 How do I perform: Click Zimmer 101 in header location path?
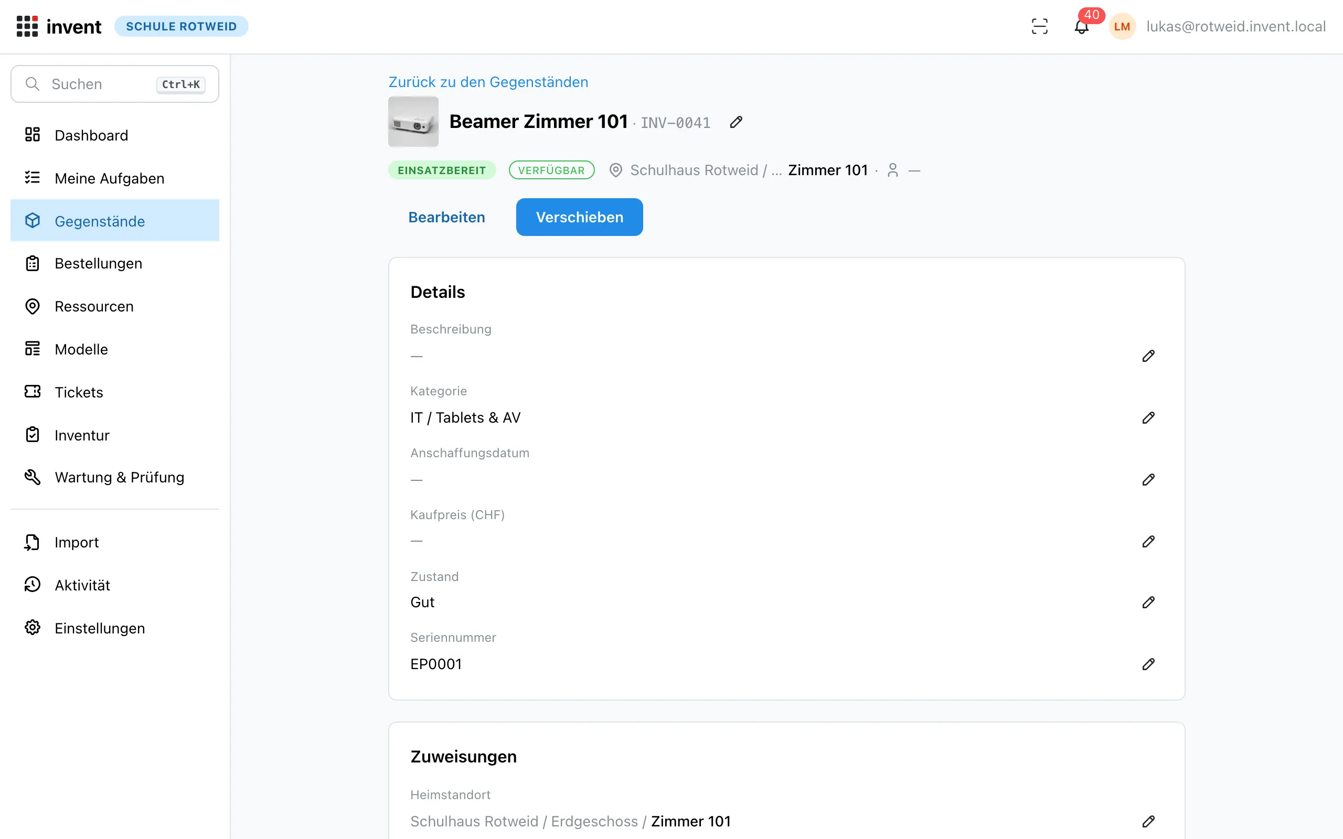tap(827, 170)
